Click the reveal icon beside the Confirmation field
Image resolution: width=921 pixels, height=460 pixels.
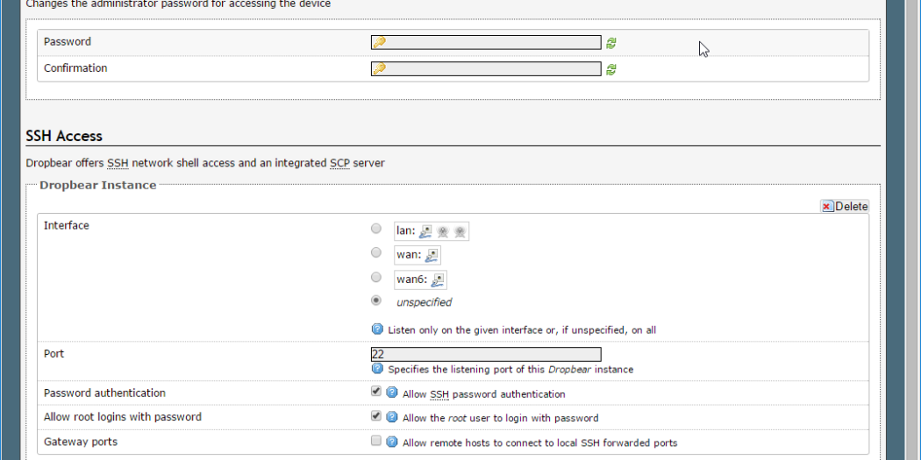[610, 69]
